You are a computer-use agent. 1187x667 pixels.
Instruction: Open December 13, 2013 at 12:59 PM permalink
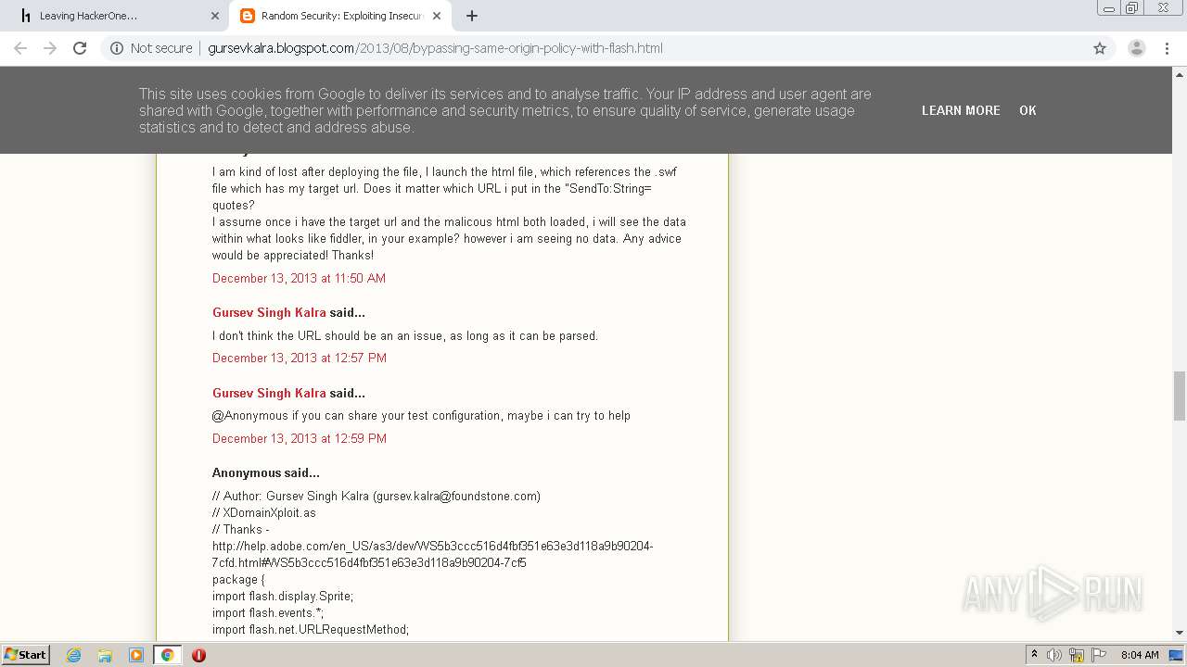pyautogui.click(x=300, y=438)
